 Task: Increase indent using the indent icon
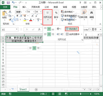(x=62, y=34)
